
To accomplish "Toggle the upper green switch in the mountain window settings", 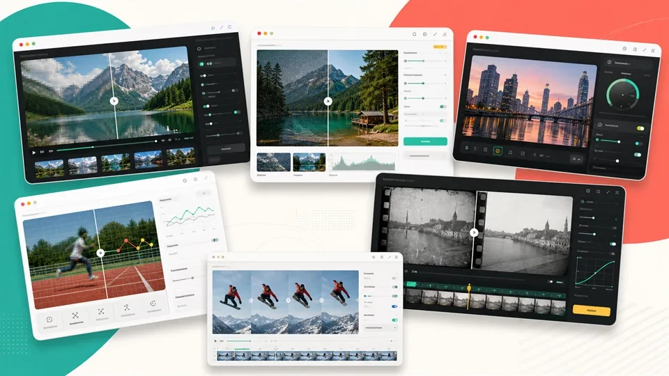I will coord(207,106).
